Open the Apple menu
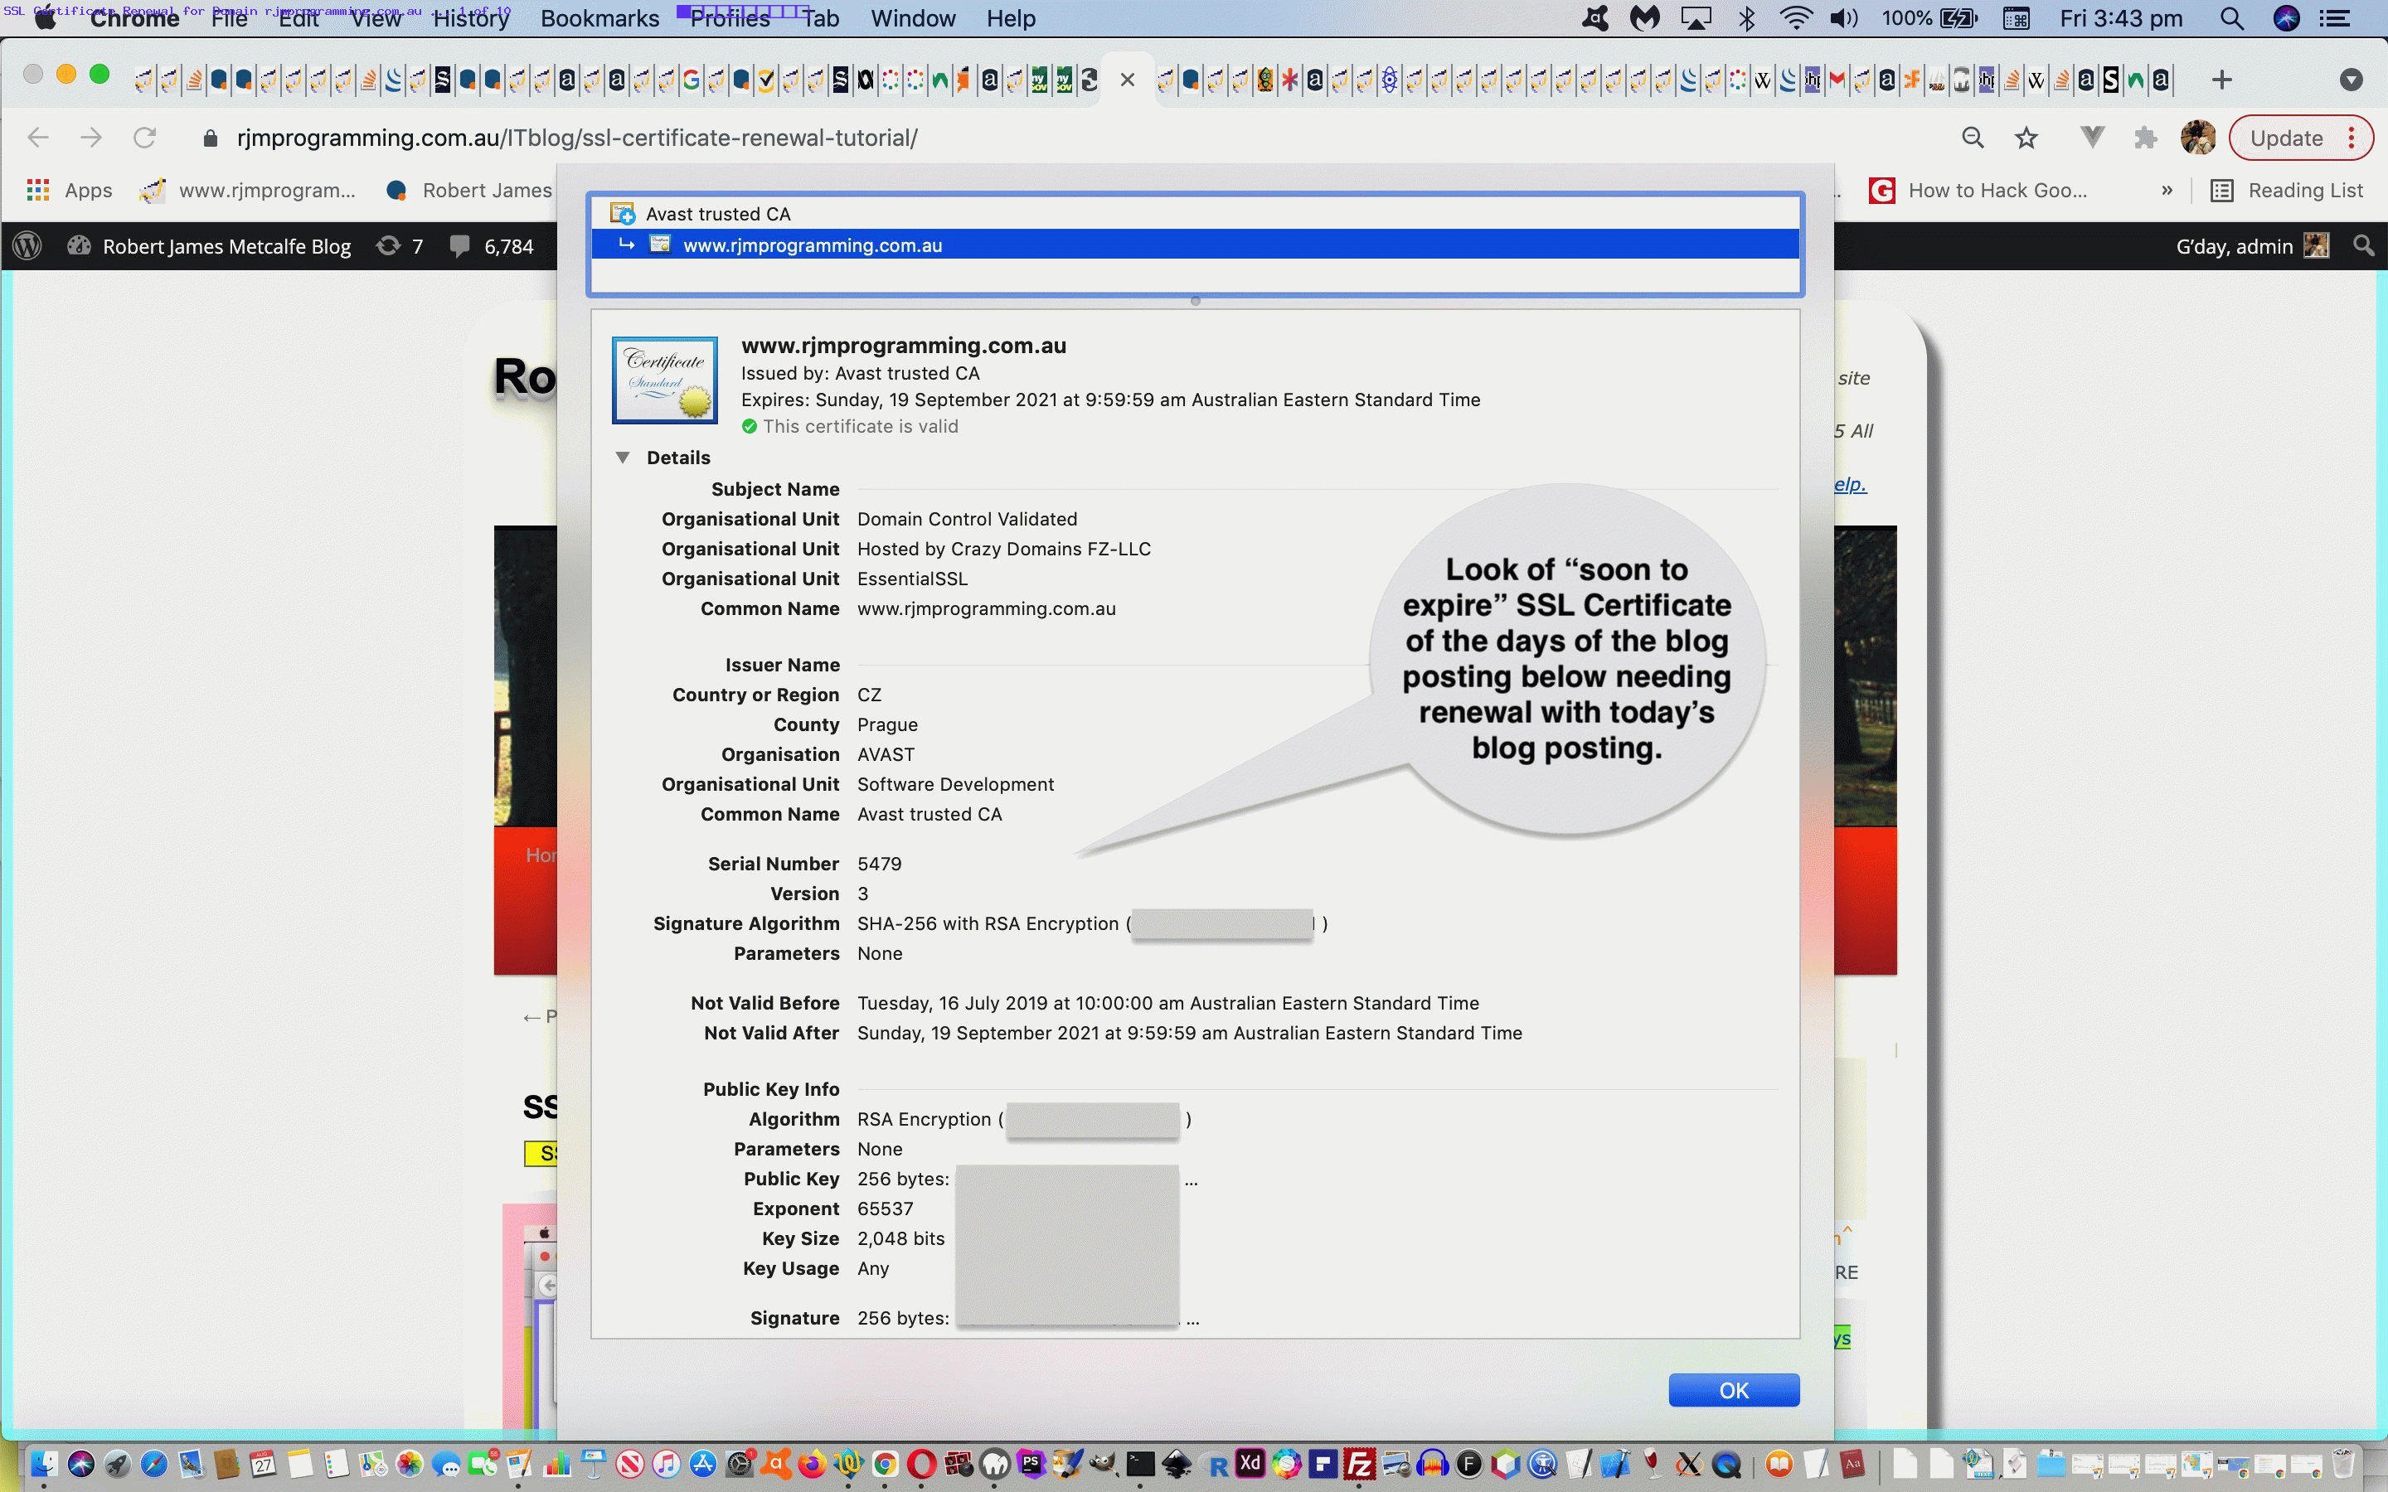 point(46,17)
